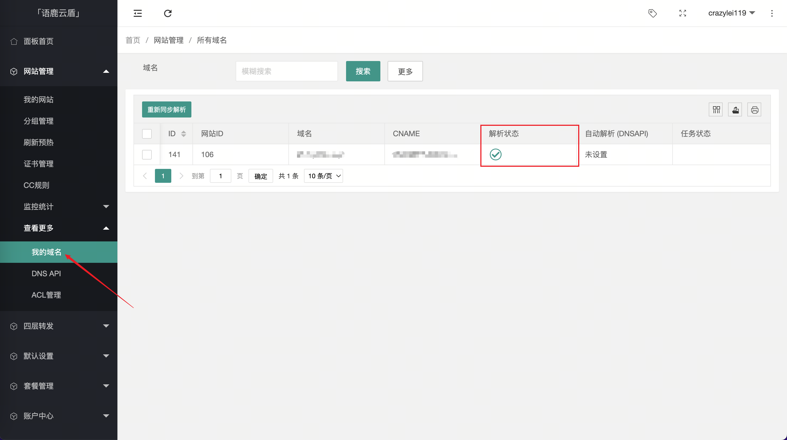
Task: Go to previous page arrow
Action: coord(145,176)
